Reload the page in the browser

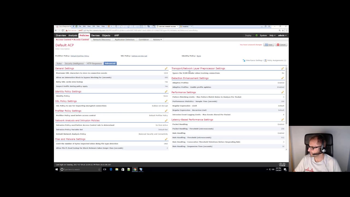point(63,30)
